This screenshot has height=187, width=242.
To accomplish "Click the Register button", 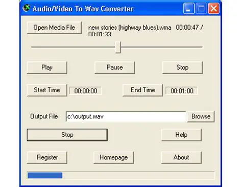I will coord(47,157).
